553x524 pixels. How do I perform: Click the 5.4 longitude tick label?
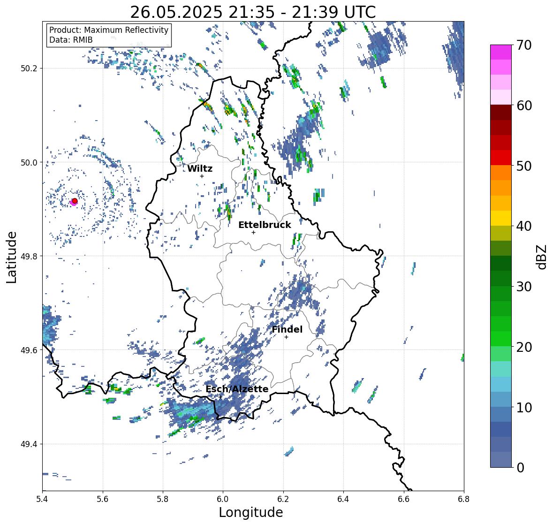pyautogui.click(x=42, y=499)
